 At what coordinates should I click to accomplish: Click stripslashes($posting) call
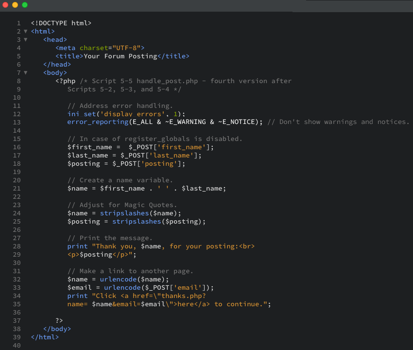pos(159,221)
